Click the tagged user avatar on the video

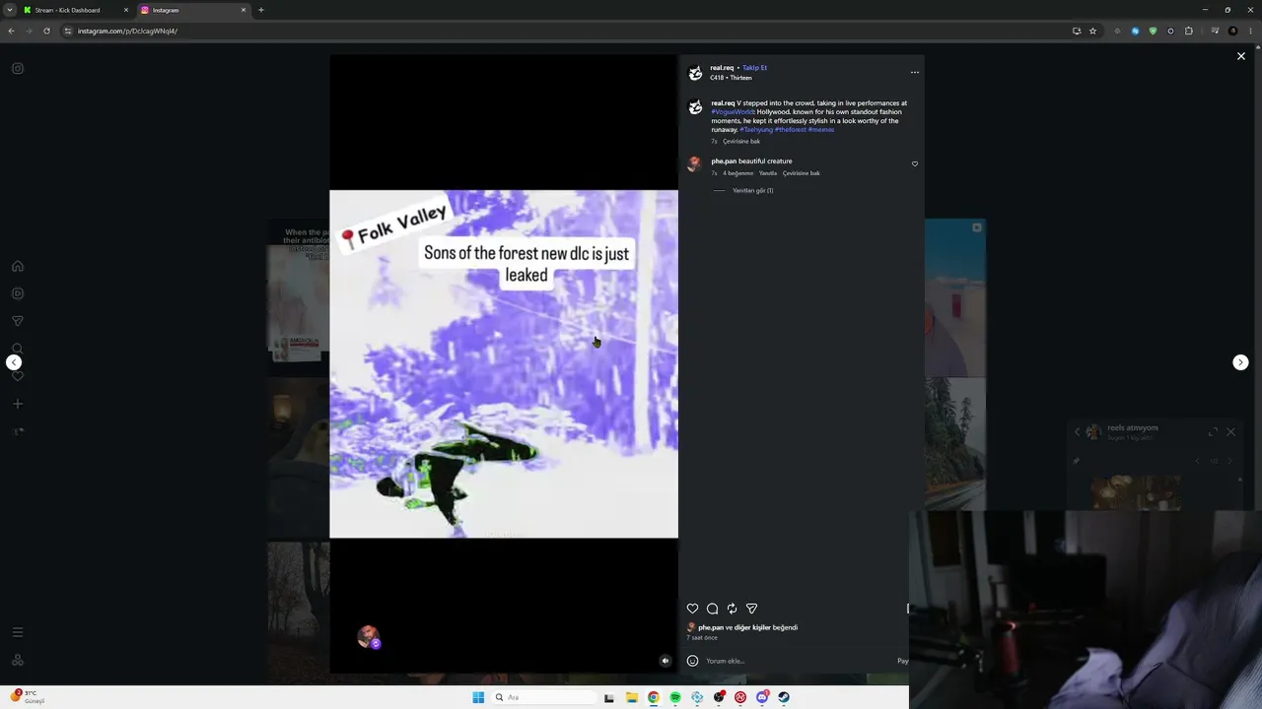(x=368, y=636)
